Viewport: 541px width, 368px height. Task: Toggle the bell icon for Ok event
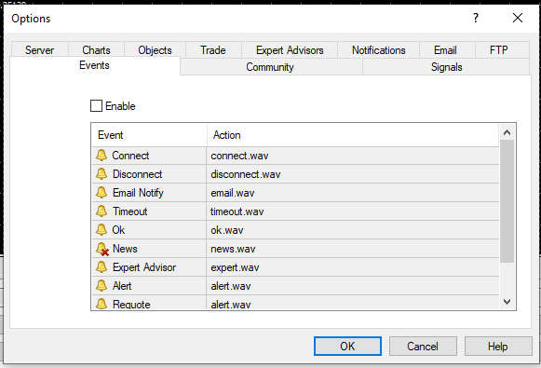coord(101,230)
